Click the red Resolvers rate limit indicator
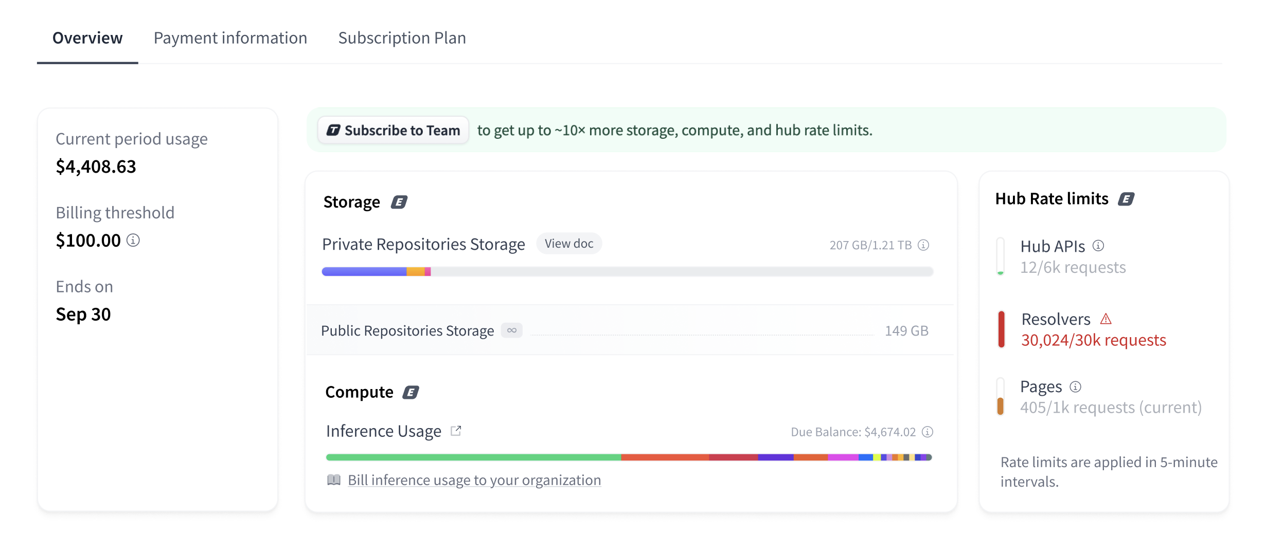The width and height of the screenshot is (1283, 554). click(1001, 329)
